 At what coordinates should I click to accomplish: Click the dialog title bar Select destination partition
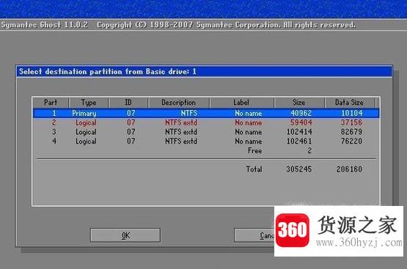[x=204, y=71]
